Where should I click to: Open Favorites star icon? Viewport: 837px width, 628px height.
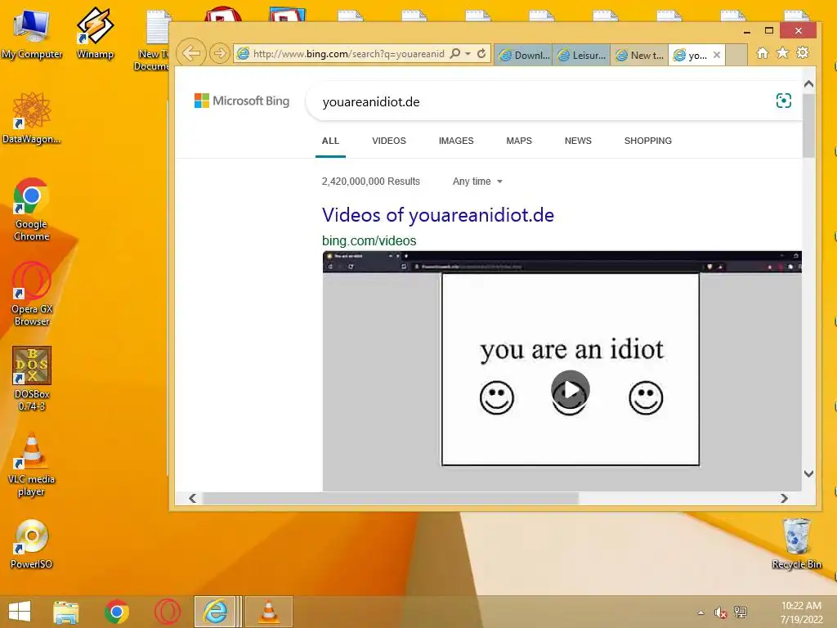click(x=782, y=53)
